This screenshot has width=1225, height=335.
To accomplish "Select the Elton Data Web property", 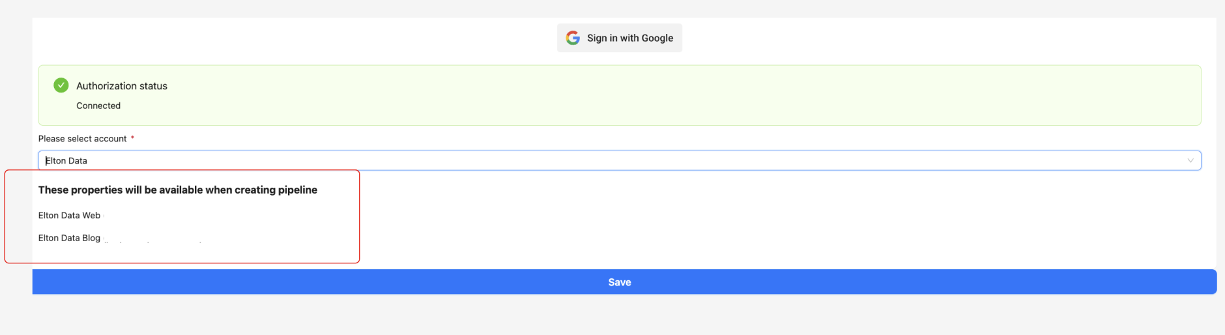I will [x=70, y=216].
